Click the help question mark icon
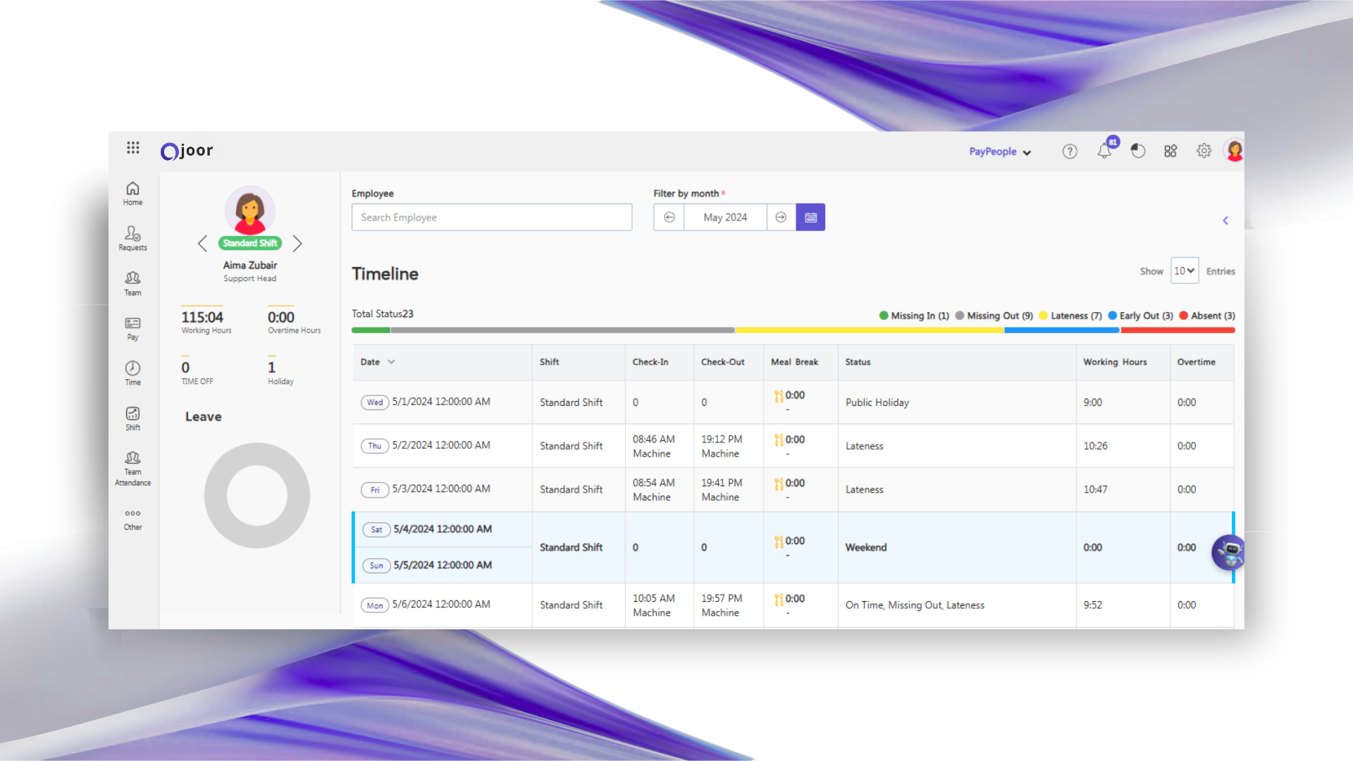This screenshot has height=761, width=1353. [x=1069, y=151]
